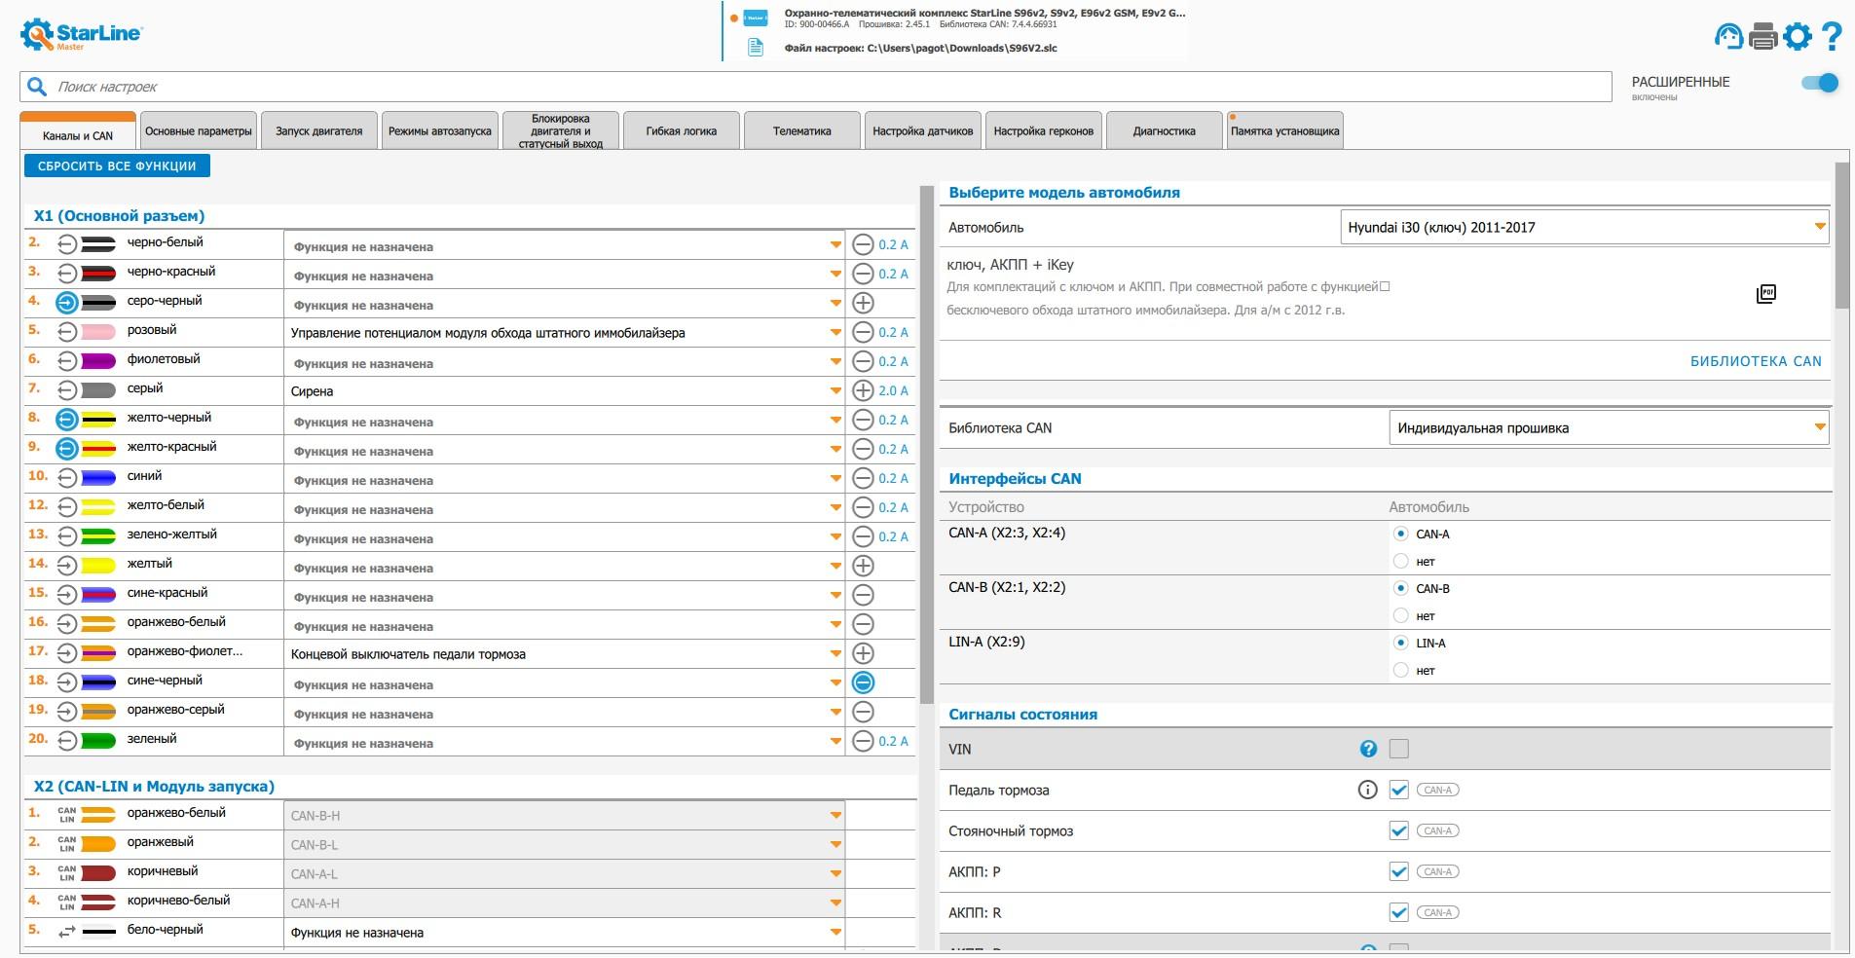Screen dimensions: 1855x958
Task: Click the StarLine Master logo
Action: click(81, 34)
